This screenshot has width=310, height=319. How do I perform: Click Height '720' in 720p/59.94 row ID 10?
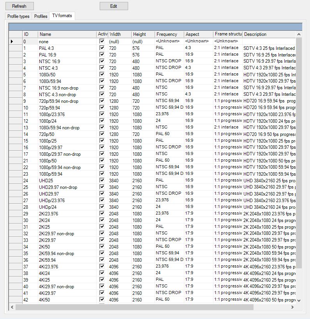click(x=143, y=108)
